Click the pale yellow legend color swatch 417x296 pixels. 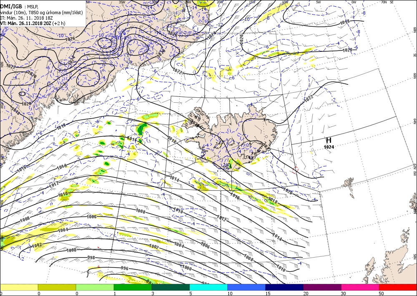point(19,287)
